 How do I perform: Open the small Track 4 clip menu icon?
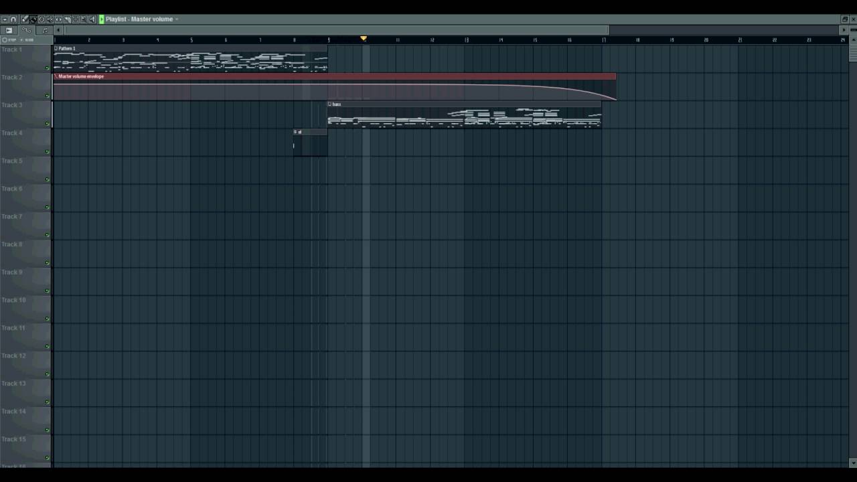click(x=295, y=132)
